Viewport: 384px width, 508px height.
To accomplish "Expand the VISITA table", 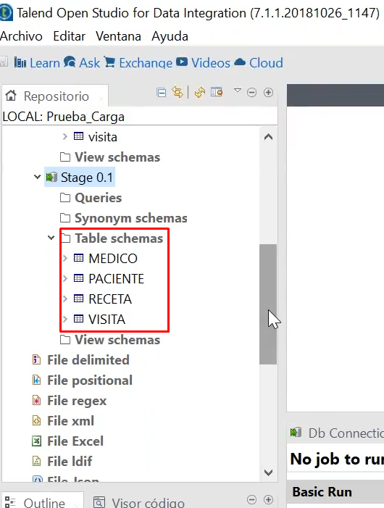I will [x=65, y=319].
